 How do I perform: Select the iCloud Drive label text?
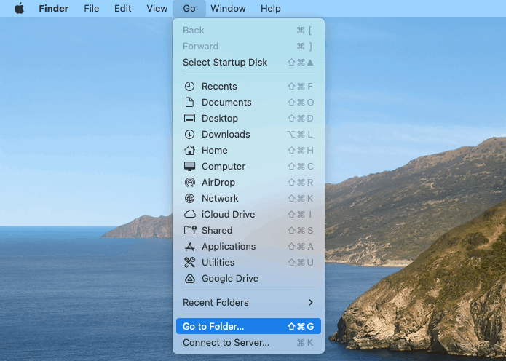(228, 214)
